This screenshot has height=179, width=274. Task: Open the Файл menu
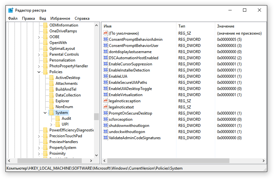tap(13, 18)
